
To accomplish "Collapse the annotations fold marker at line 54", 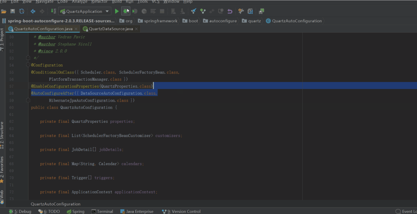I will coord(28,65).
